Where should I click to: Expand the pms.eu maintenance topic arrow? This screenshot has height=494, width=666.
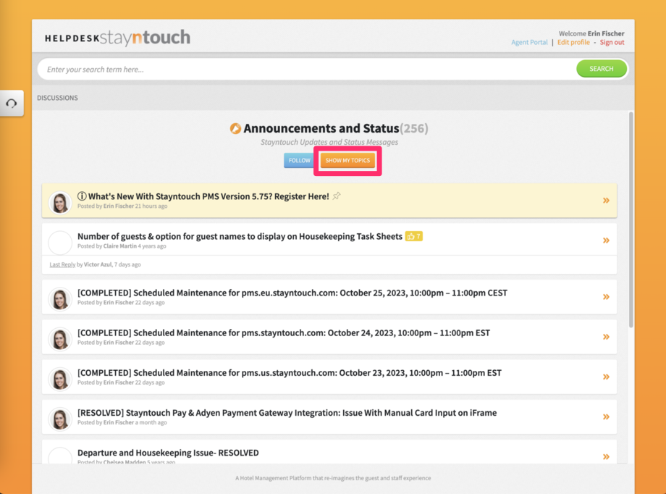[x=606, y=297]
